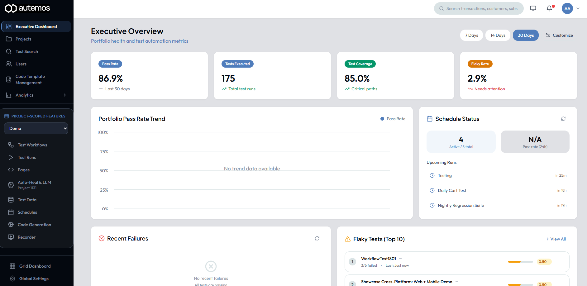Click the Needs attention label
The image size is (587, 286).
point(490,89)
